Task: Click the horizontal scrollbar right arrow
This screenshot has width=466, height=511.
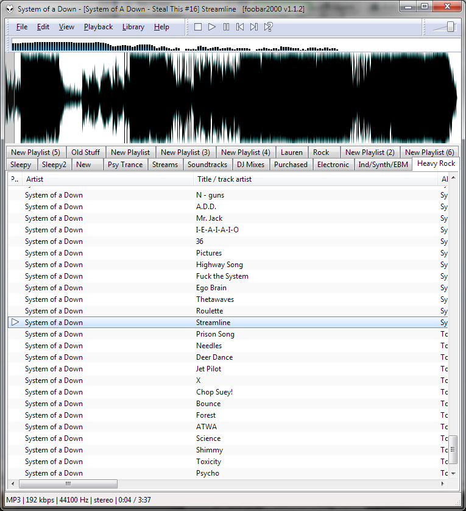Action: point(443,484)
